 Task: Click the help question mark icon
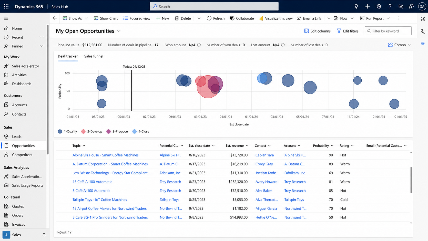390,6
